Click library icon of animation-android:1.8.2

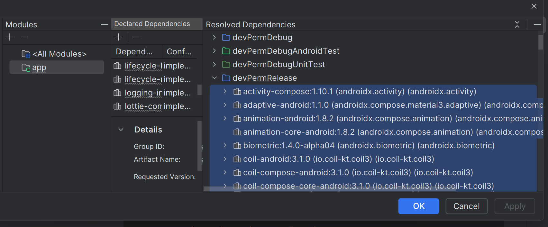tap(237, 119)
